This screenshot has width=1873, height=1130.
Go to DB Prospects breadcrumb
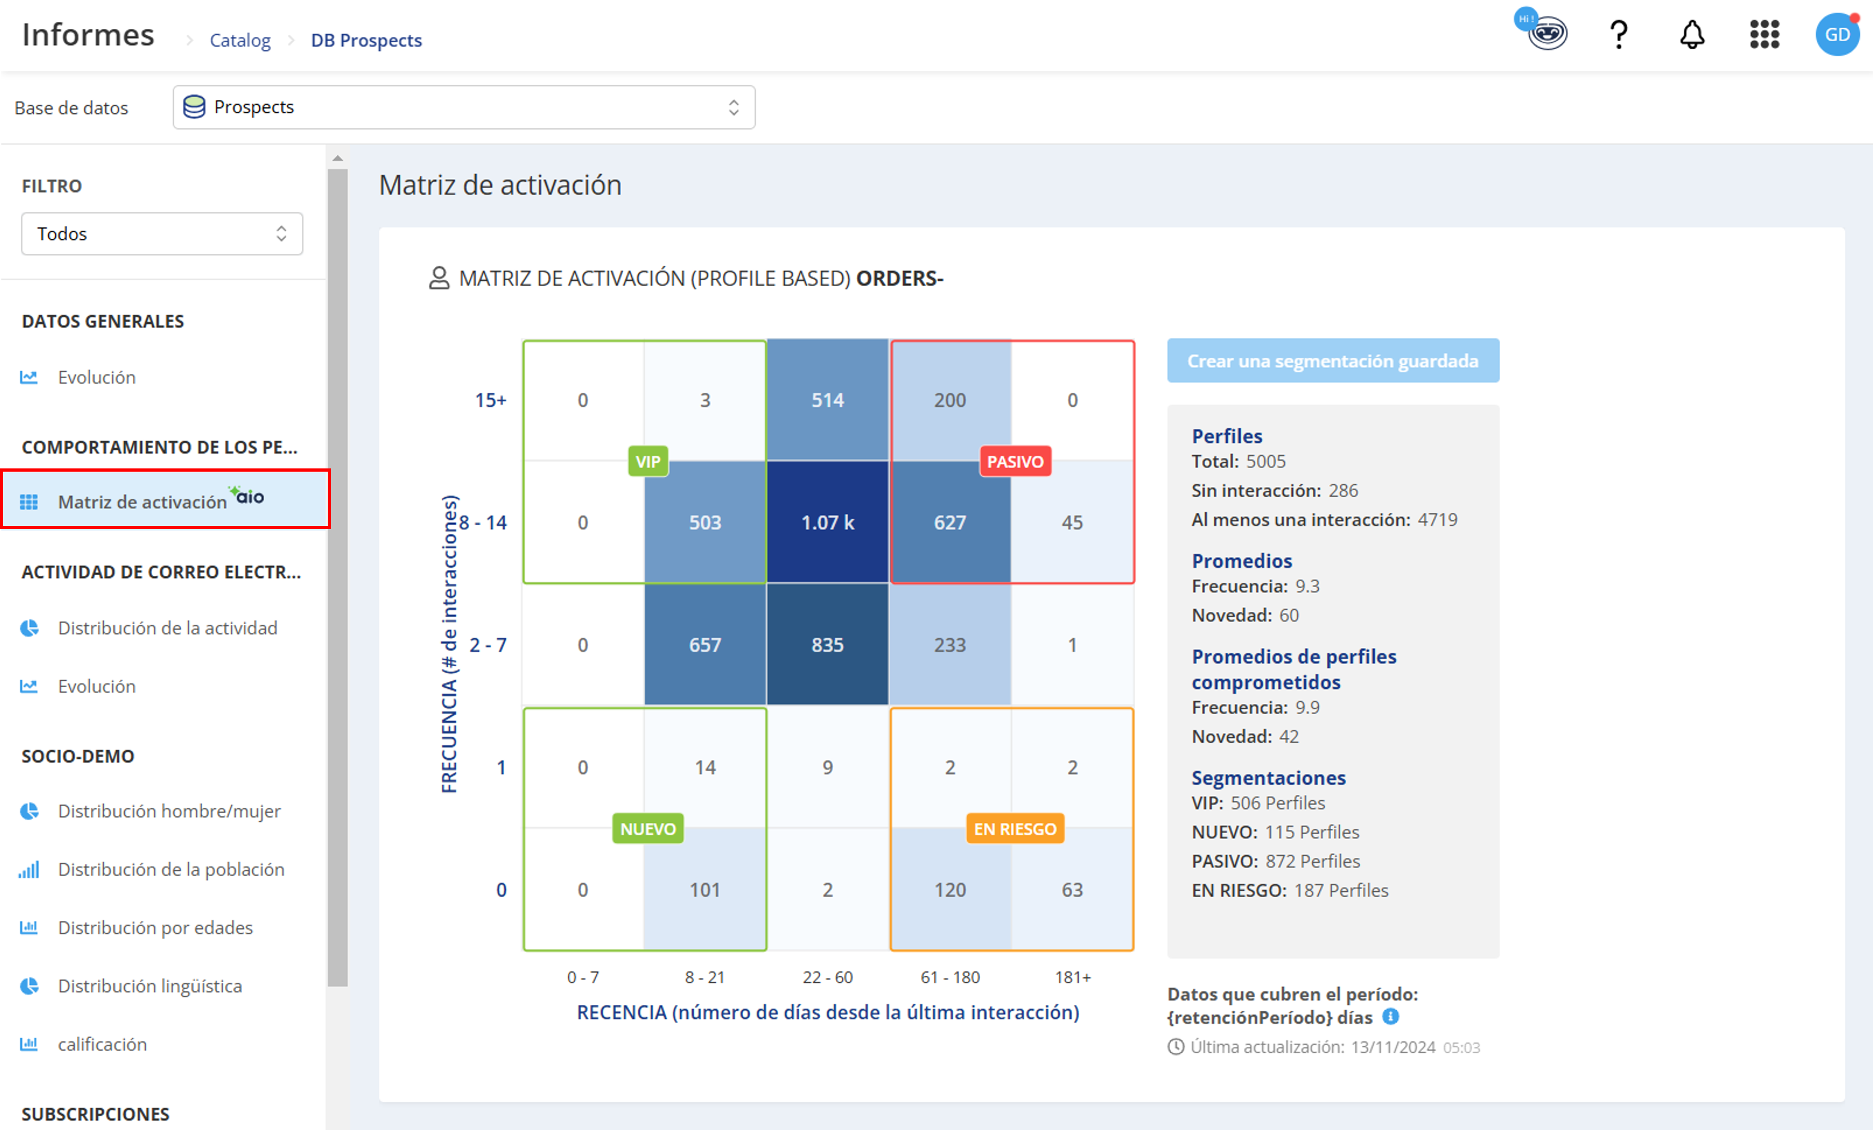click(367, 40)
